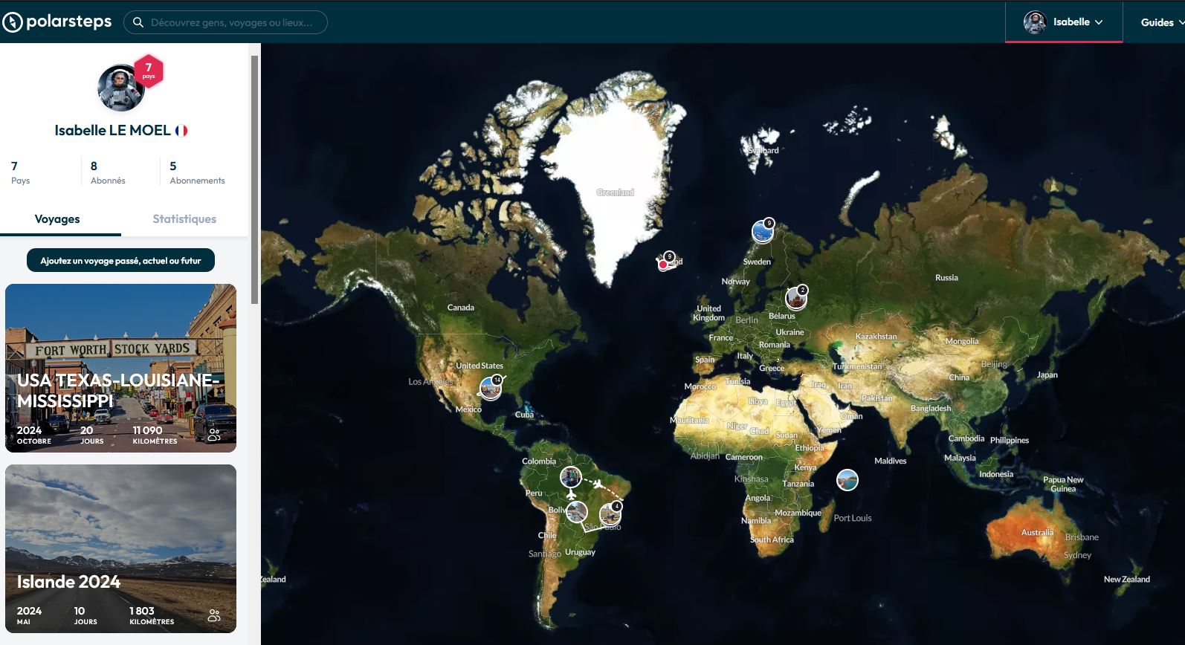Open the Isabelle account dropdown
Screen dimensions: 1185x645
pyautogui.click(x=1064, y=22)
